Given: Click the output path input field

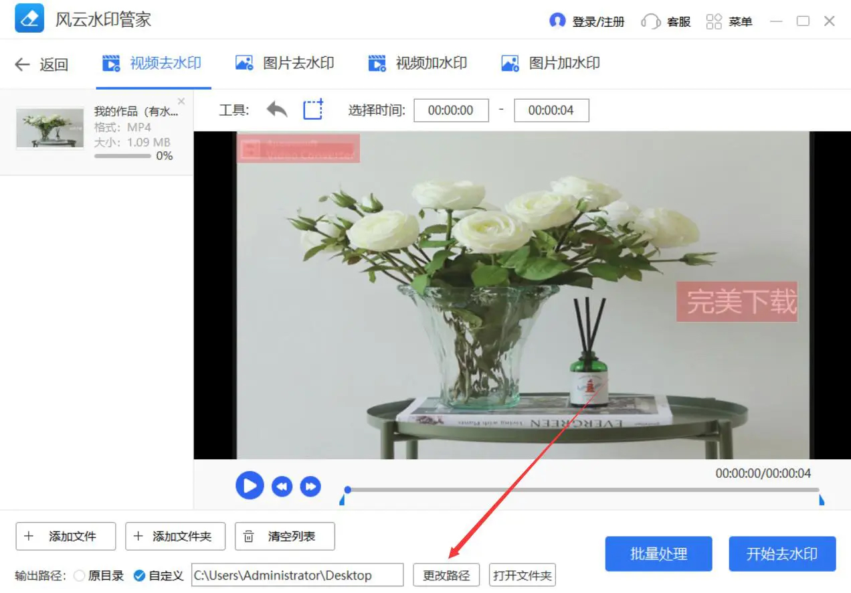Looking at the screenshot, I should 297,575.
